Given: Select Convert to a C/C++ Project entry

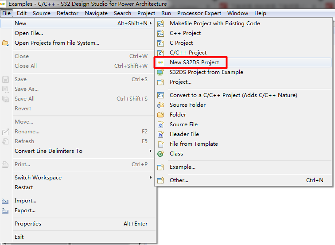Looking at the screenshot, I should click(244, 95).
